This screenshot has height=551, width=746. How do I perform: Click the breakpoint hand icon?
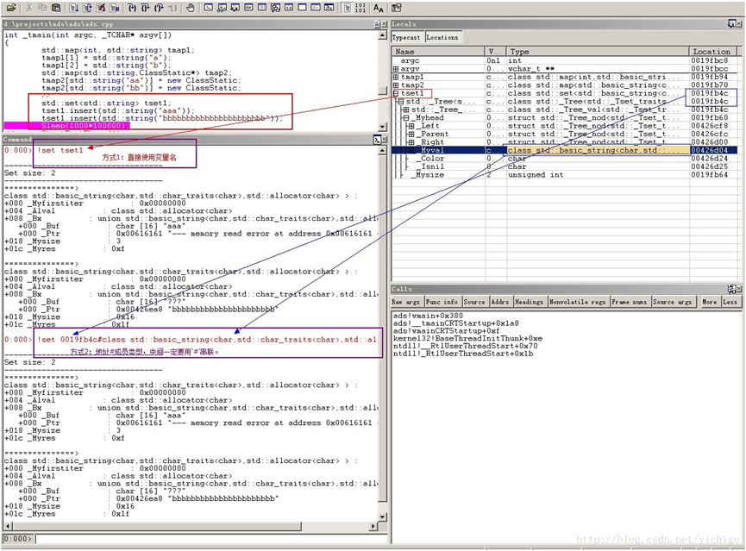189,8
